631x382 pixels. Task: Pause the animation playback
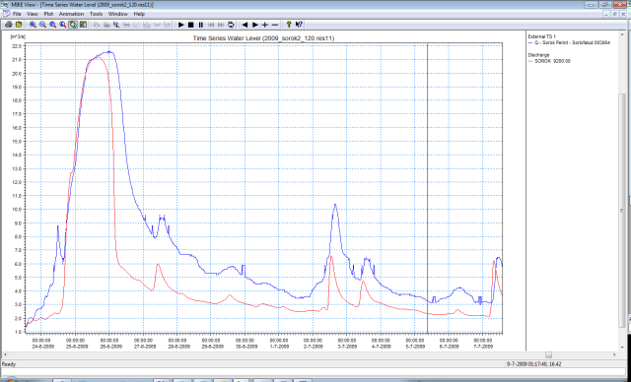pos(201,25)
